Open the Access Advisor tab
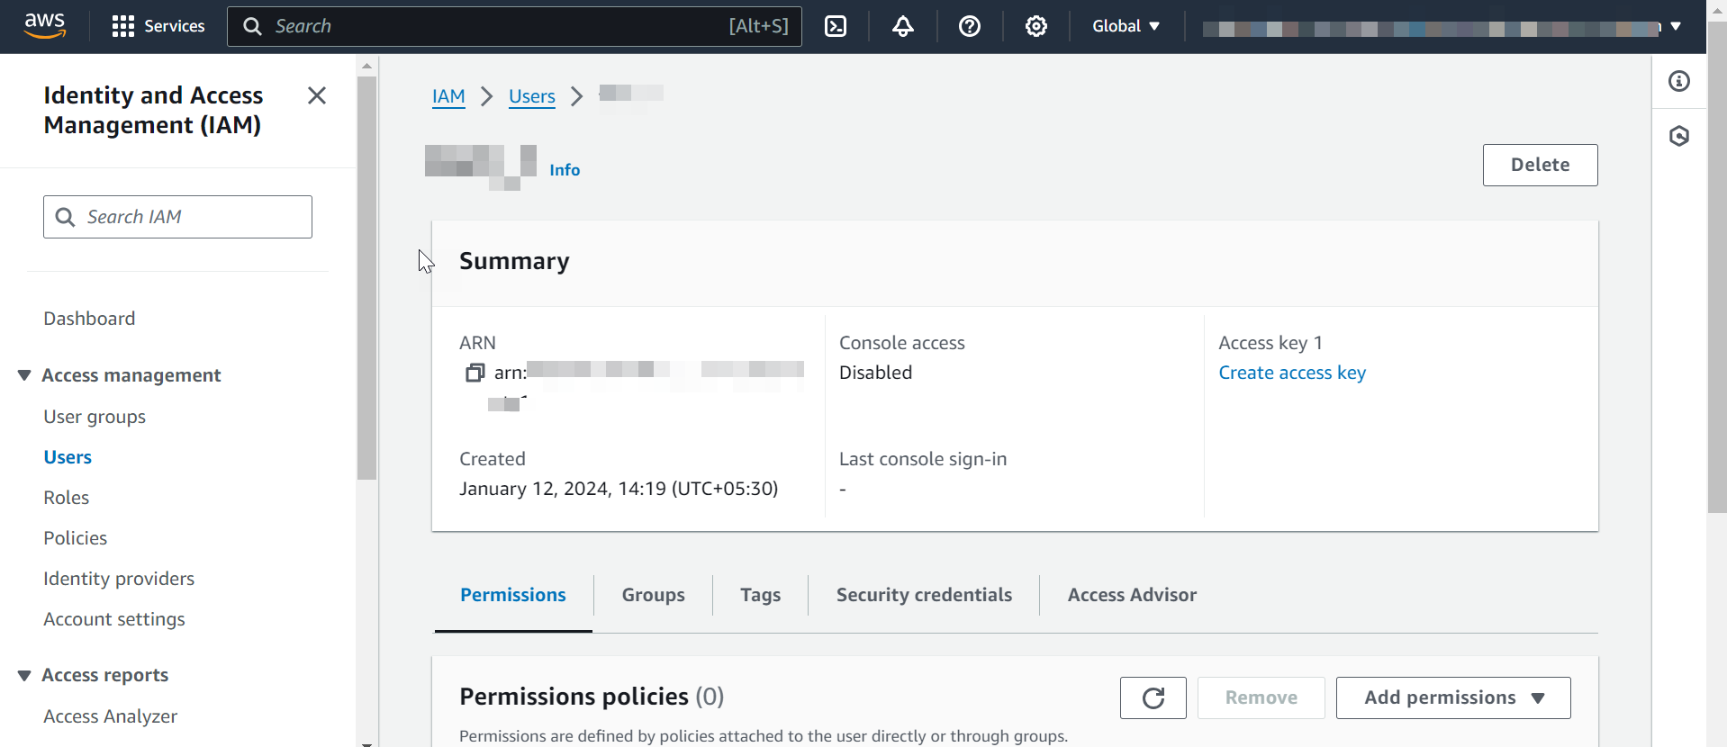1727x747 pixels. (x=1132, y=595)
